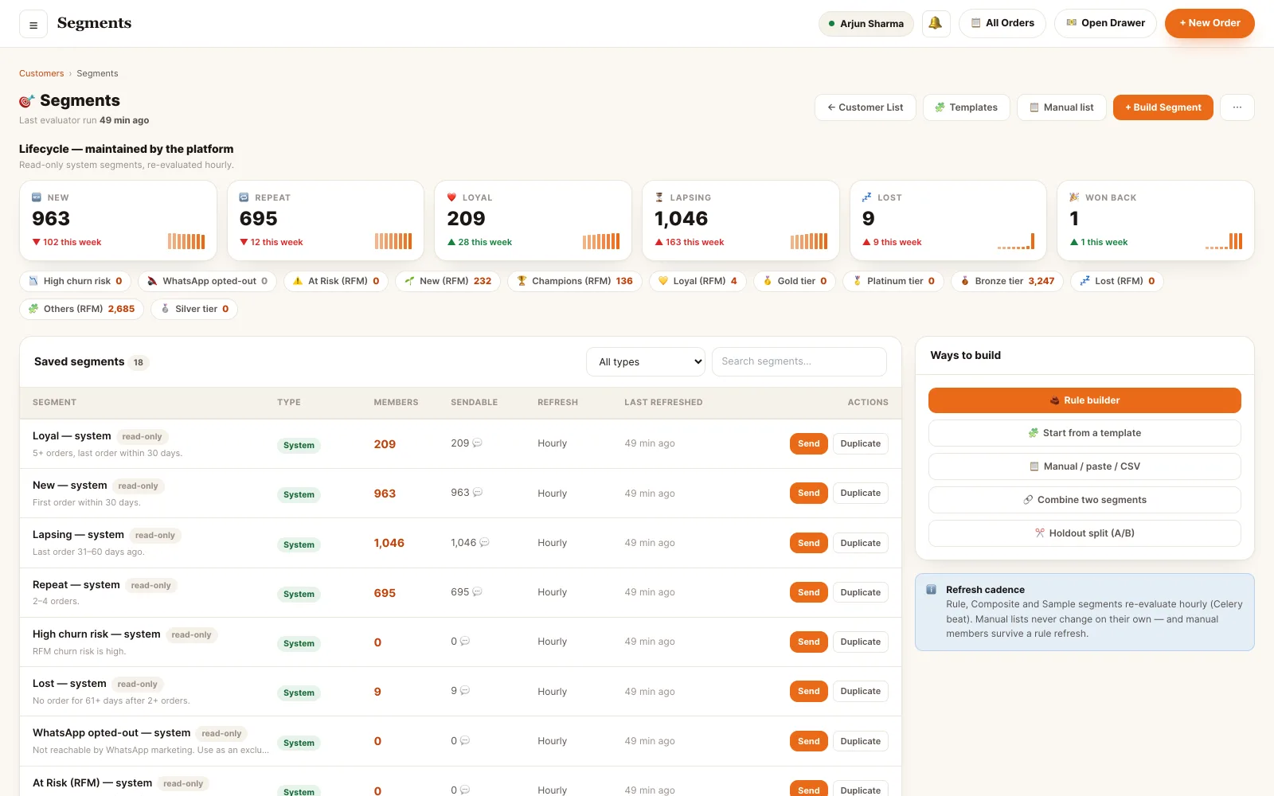Open the NEW lifecycle card
Image resolution: width=1274 pixels, height=796 pixels.
(118, 220)
